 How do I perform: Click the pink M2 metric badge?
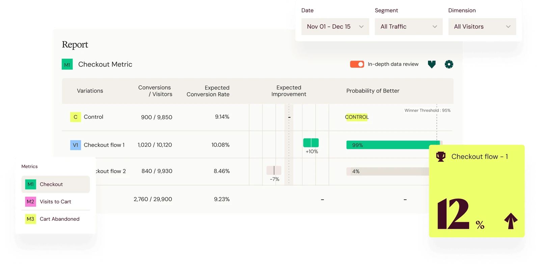pos(31,202)
